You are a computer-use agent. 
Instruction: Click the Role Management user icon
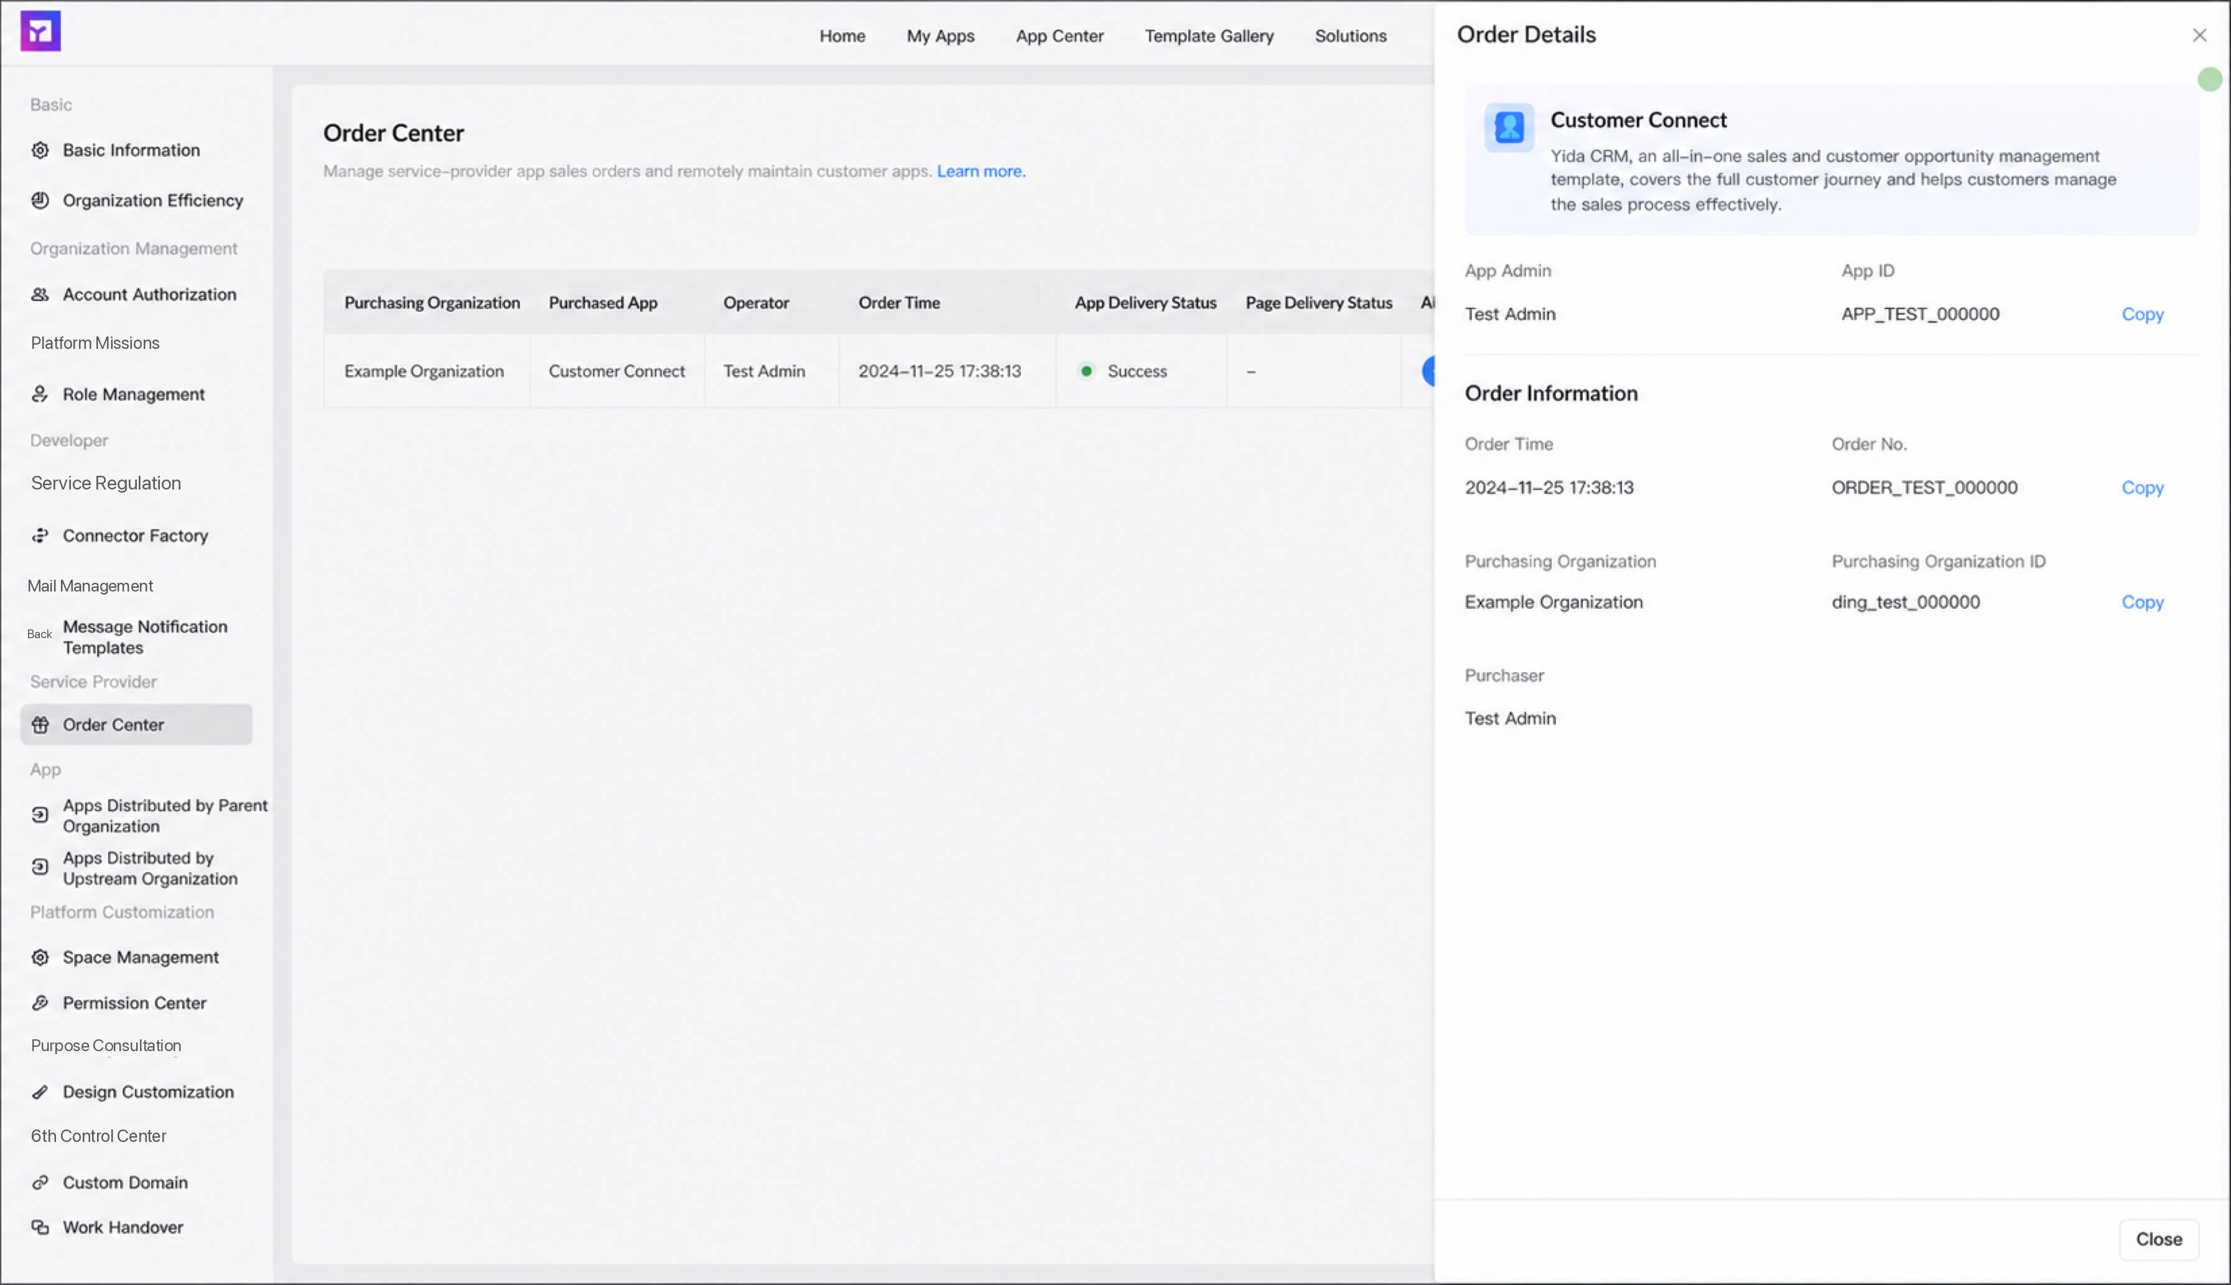[40, 394]
